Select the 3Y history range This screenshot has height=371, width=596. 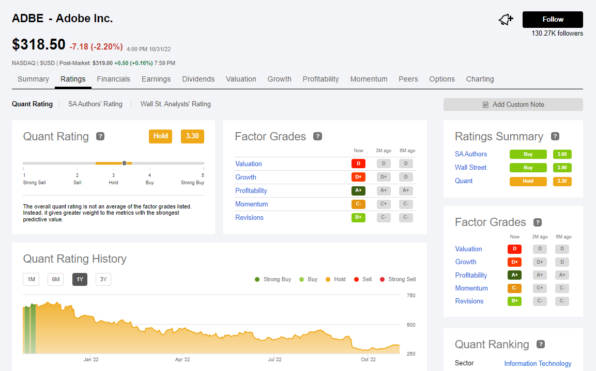[x=103, y=279]
